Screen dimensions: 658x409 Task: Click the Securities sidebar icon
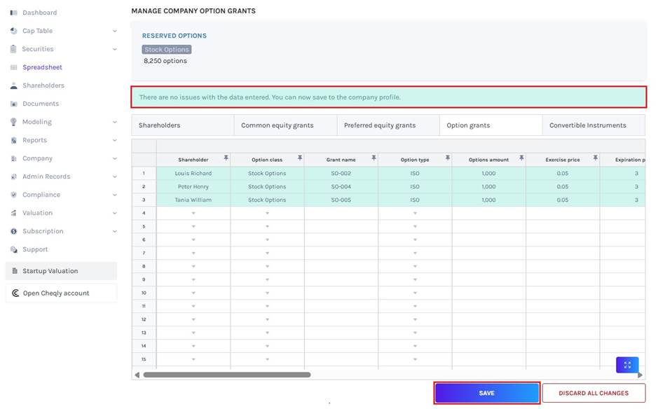[13, 49]
